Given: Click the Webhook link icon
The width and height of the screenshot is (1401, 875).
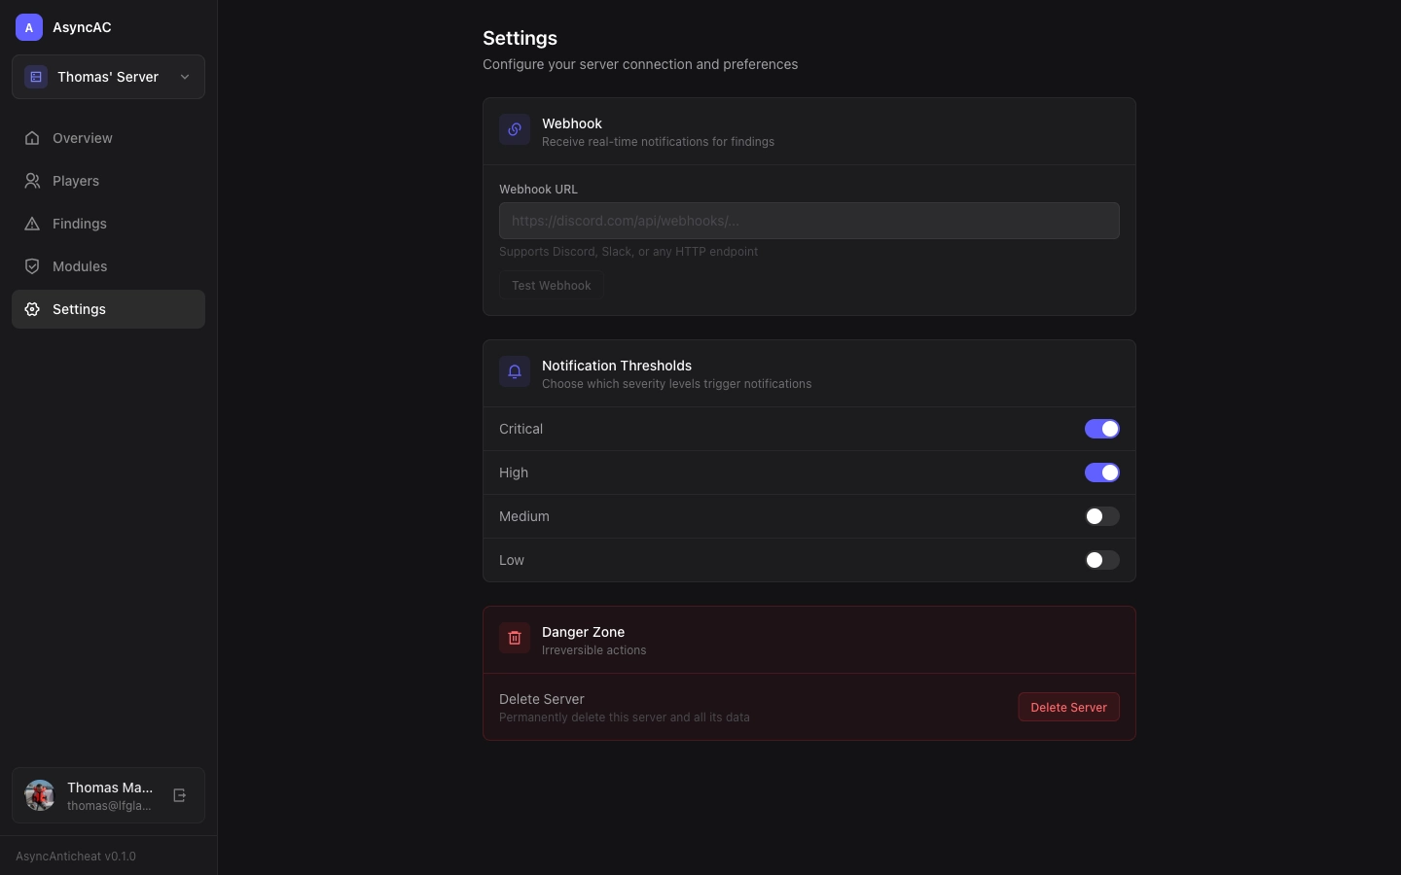Looking at the screenshot, I should pyautogui.click(x=515, y=129).
